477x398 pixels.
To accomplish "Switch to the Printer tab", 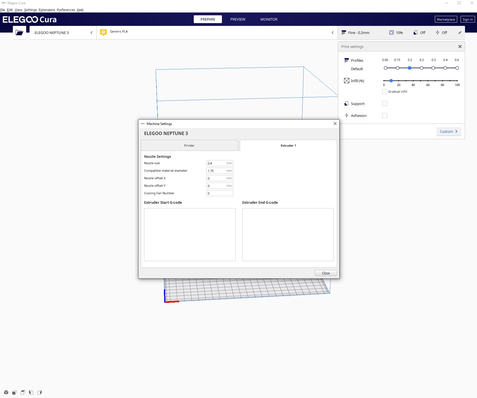I will 189,146.
